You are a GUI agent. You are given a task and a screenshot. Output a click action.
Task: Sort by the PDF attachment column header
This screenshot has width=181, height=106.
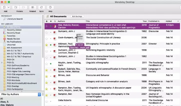55,21
